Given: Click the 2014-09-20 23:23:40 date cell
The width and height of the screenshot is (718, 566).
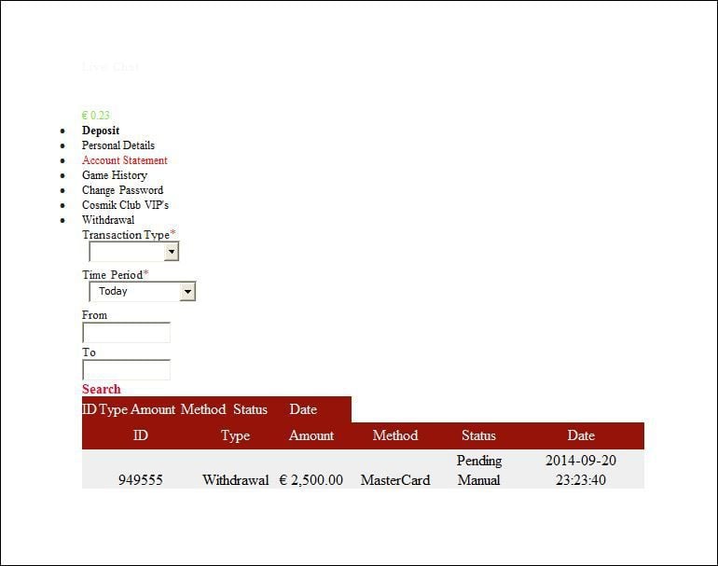Looking at the screenshot, I should click(x=581, y=470).
